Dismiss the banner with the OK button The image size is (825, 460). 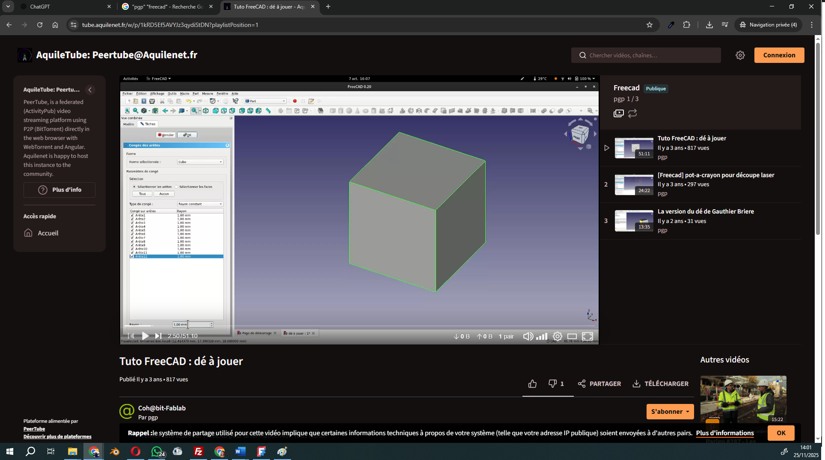781,433
